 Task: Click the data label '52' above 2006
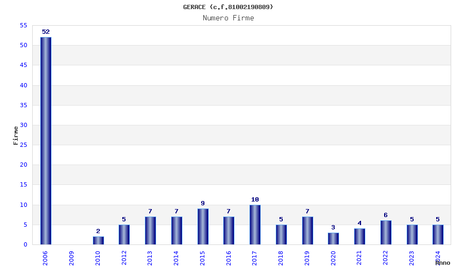(46, 32)
